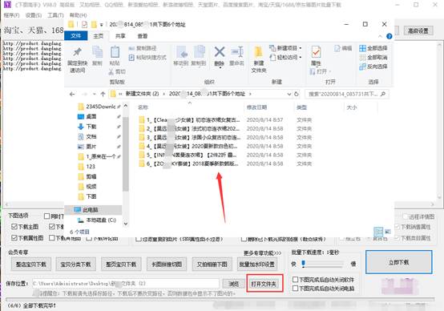Enable 下图完成后自动关闭电脑 checkbox

pyautogui.click(x=295, y=289)
